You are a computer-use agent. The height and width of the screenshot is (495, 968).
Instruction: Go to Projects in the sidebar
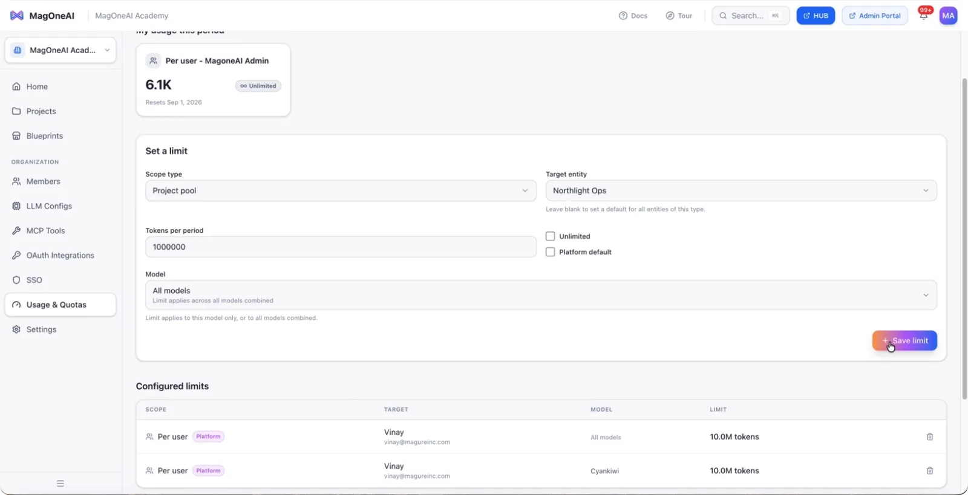60,111
